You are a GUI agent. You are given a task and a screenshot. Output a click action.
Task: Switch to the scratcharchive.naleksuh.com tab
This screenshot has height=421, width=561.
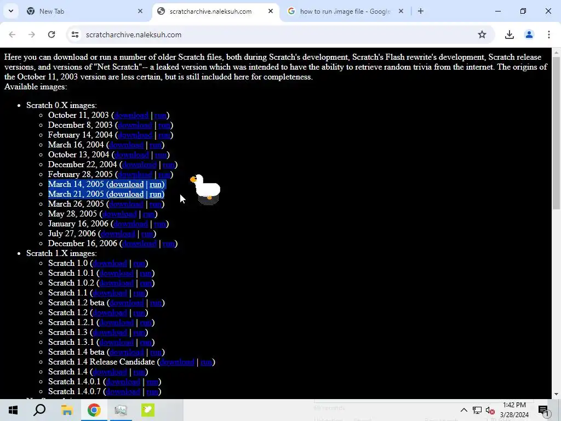coord(216,12)
